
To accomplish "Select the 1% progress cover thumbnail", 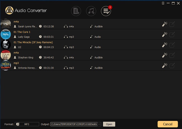I will click(x=6, y=24).
